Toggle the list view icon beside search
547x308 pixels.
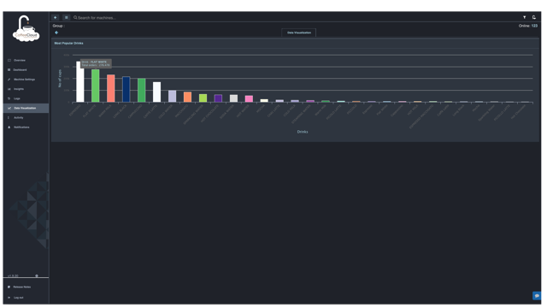[x=67, y=17]
